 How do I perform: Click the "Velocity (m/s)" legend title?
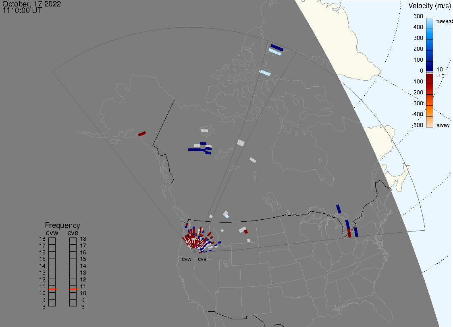(430, 6)
